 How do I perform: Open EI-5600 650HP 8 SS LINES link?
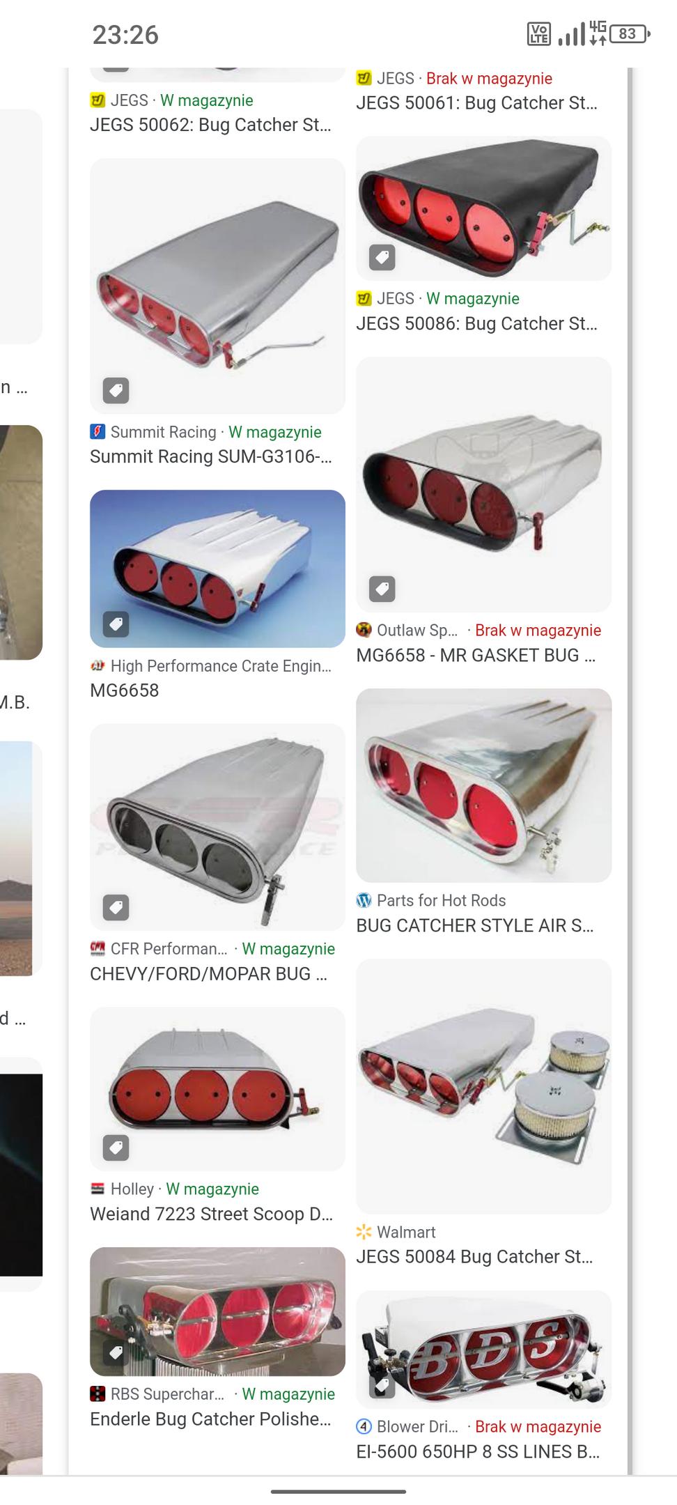click(478, 1451)
